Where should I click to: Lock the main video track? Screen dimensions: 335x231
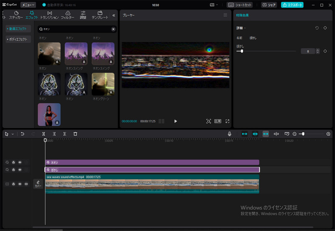13,184
